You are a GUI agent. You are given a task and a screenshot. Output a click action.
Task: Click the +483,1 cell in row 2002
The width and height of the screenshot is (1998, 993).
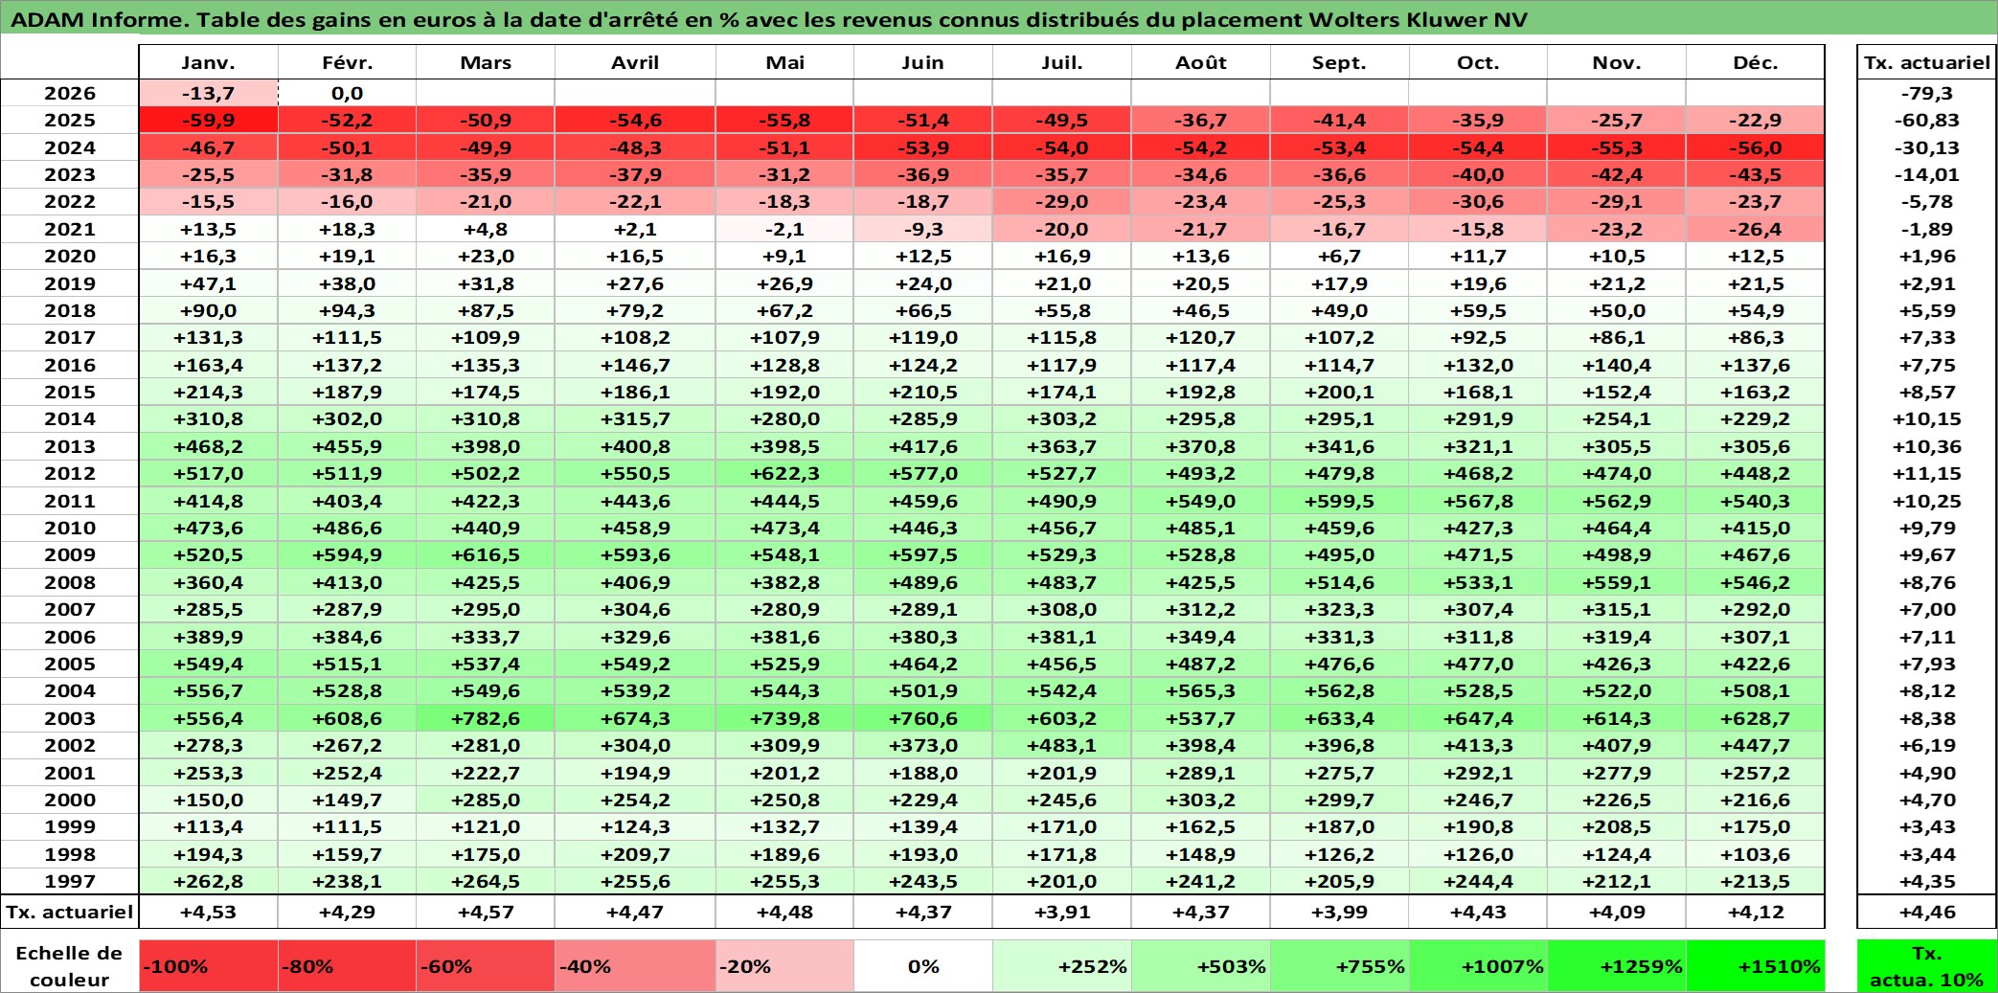click(1062, 745)
